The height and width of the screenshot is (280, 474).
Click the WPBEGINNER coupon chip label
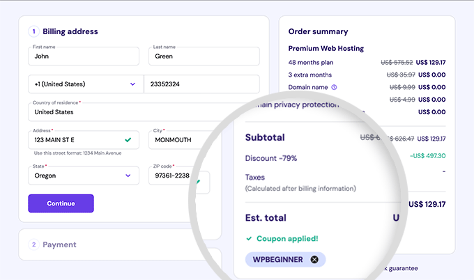tap(278, 260)
